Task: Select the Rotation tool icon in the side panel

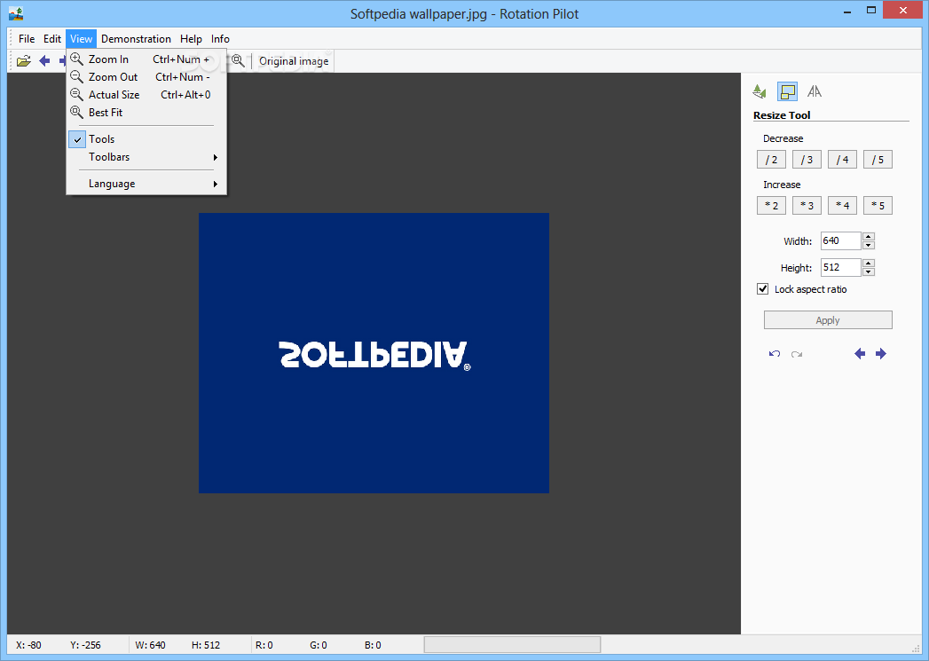Action: (760, 91)
